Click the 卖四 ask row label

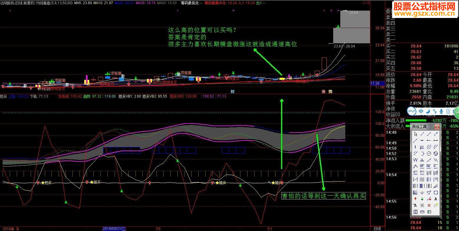(391, 23)
